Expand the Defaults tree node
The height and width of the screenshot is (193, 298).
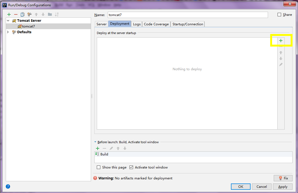coord(8,32)
